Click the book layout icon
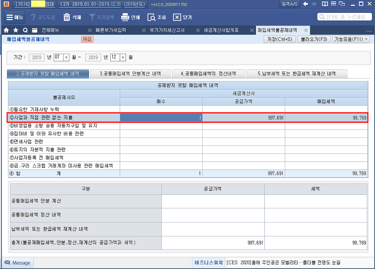The width and height of the screenshot is (375, 269). (325, 4)
